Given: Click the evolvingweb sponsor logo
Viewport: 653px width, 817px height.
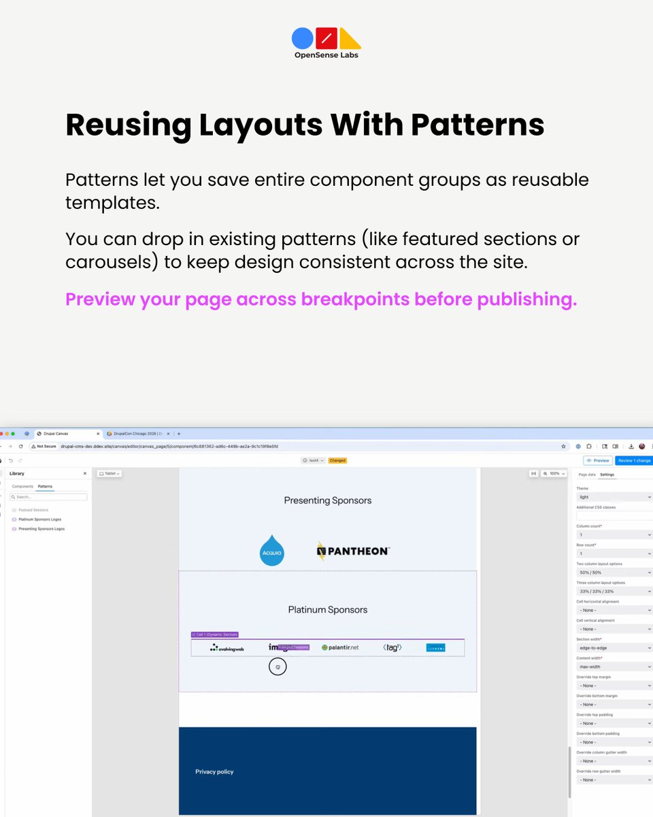Looking at the screenshot, I should click(x=227, y=648).
